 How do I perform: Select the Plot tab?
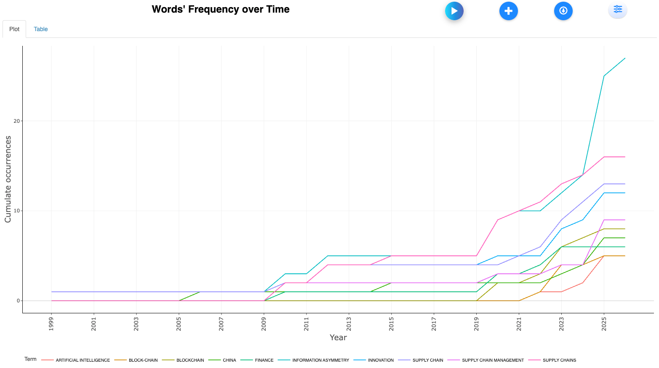pos(14,29)
